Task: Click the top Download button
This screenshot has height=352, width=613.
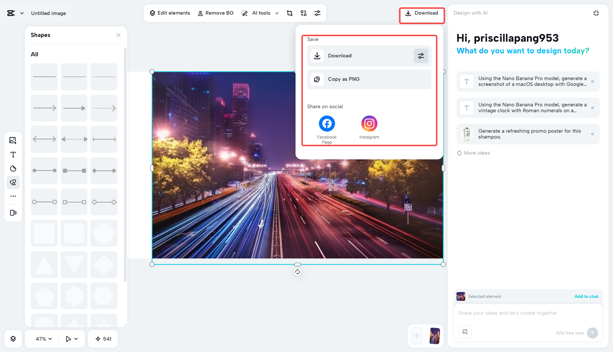Action: (x=422, y=13)
